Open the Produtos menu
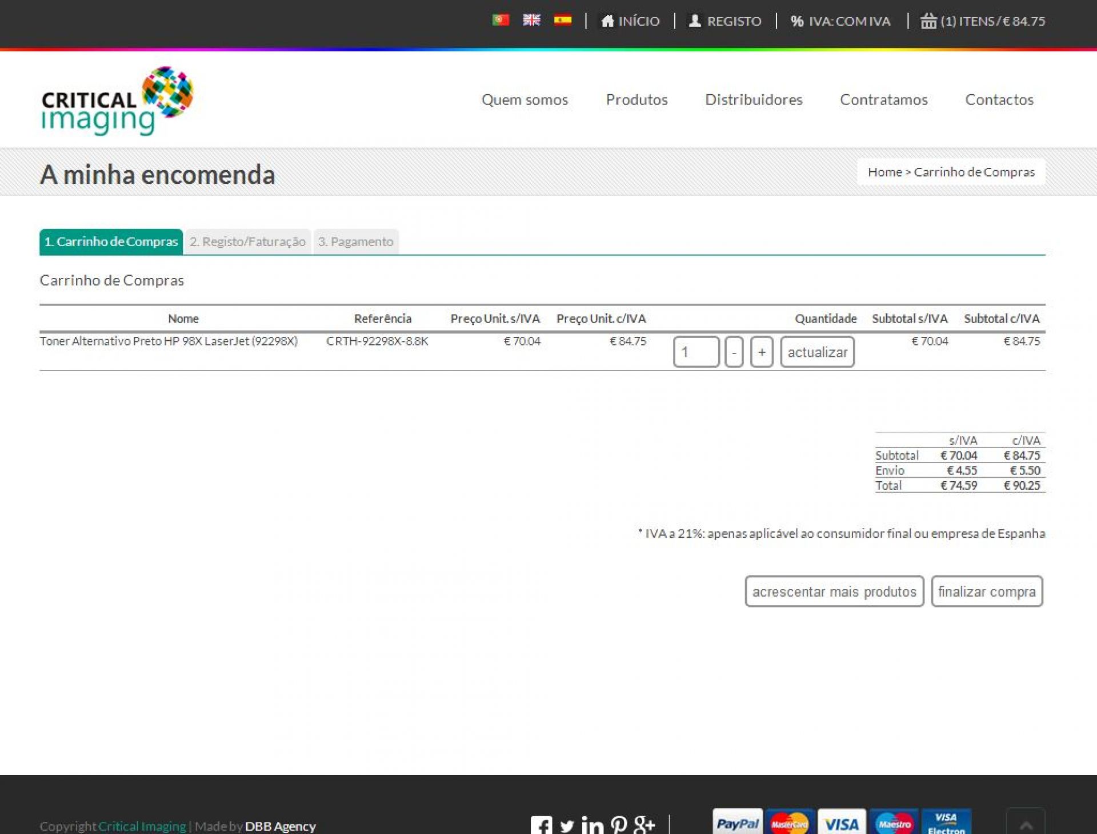Viewport: 1097px width, 834px height. pyautogui.click(x=636, y=99)
